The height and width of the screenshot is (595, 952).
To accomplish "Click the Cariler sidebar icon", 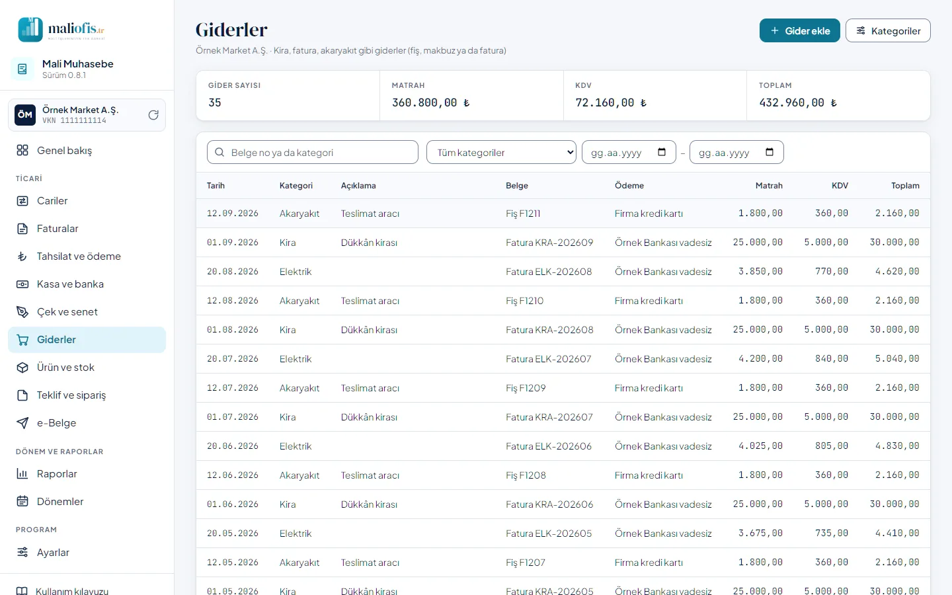I will click(22, 201).
